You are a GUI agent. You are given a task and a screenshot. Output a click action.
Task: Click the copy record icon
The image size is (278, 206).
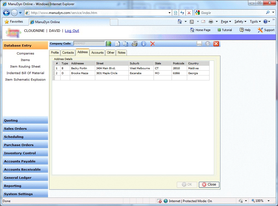[125, 44]
